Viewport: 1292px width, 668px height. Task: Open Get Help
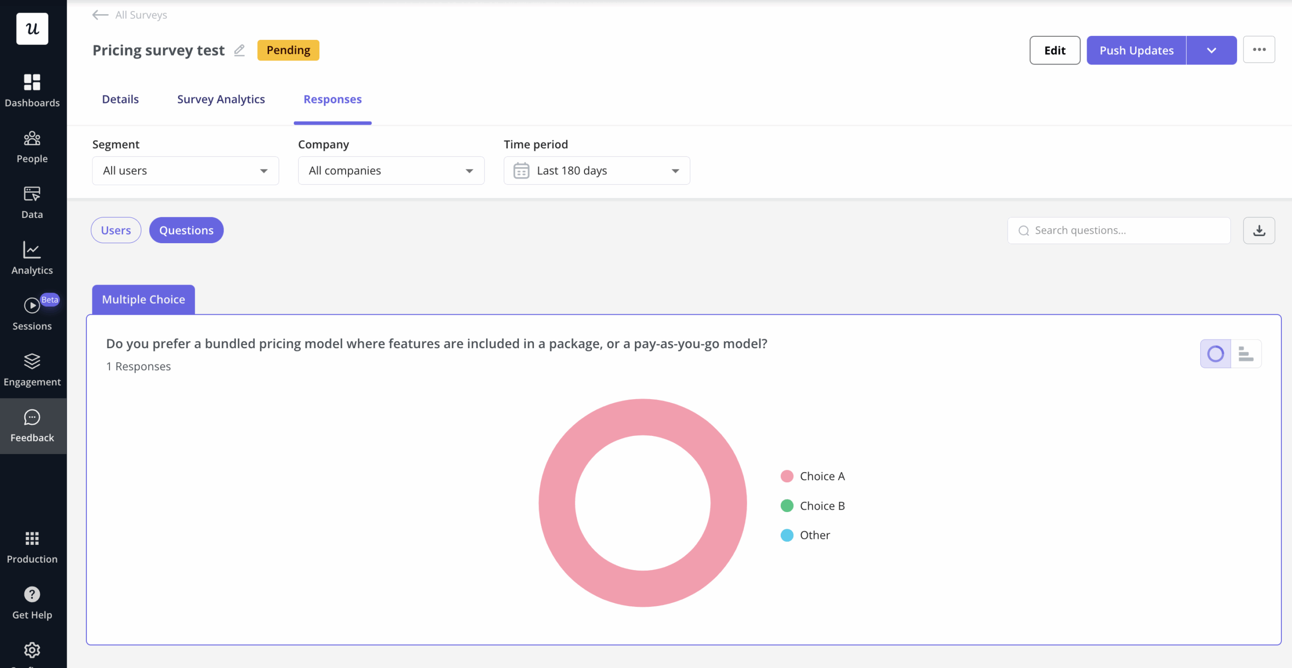pyautogui.click(x=32, y=603)
